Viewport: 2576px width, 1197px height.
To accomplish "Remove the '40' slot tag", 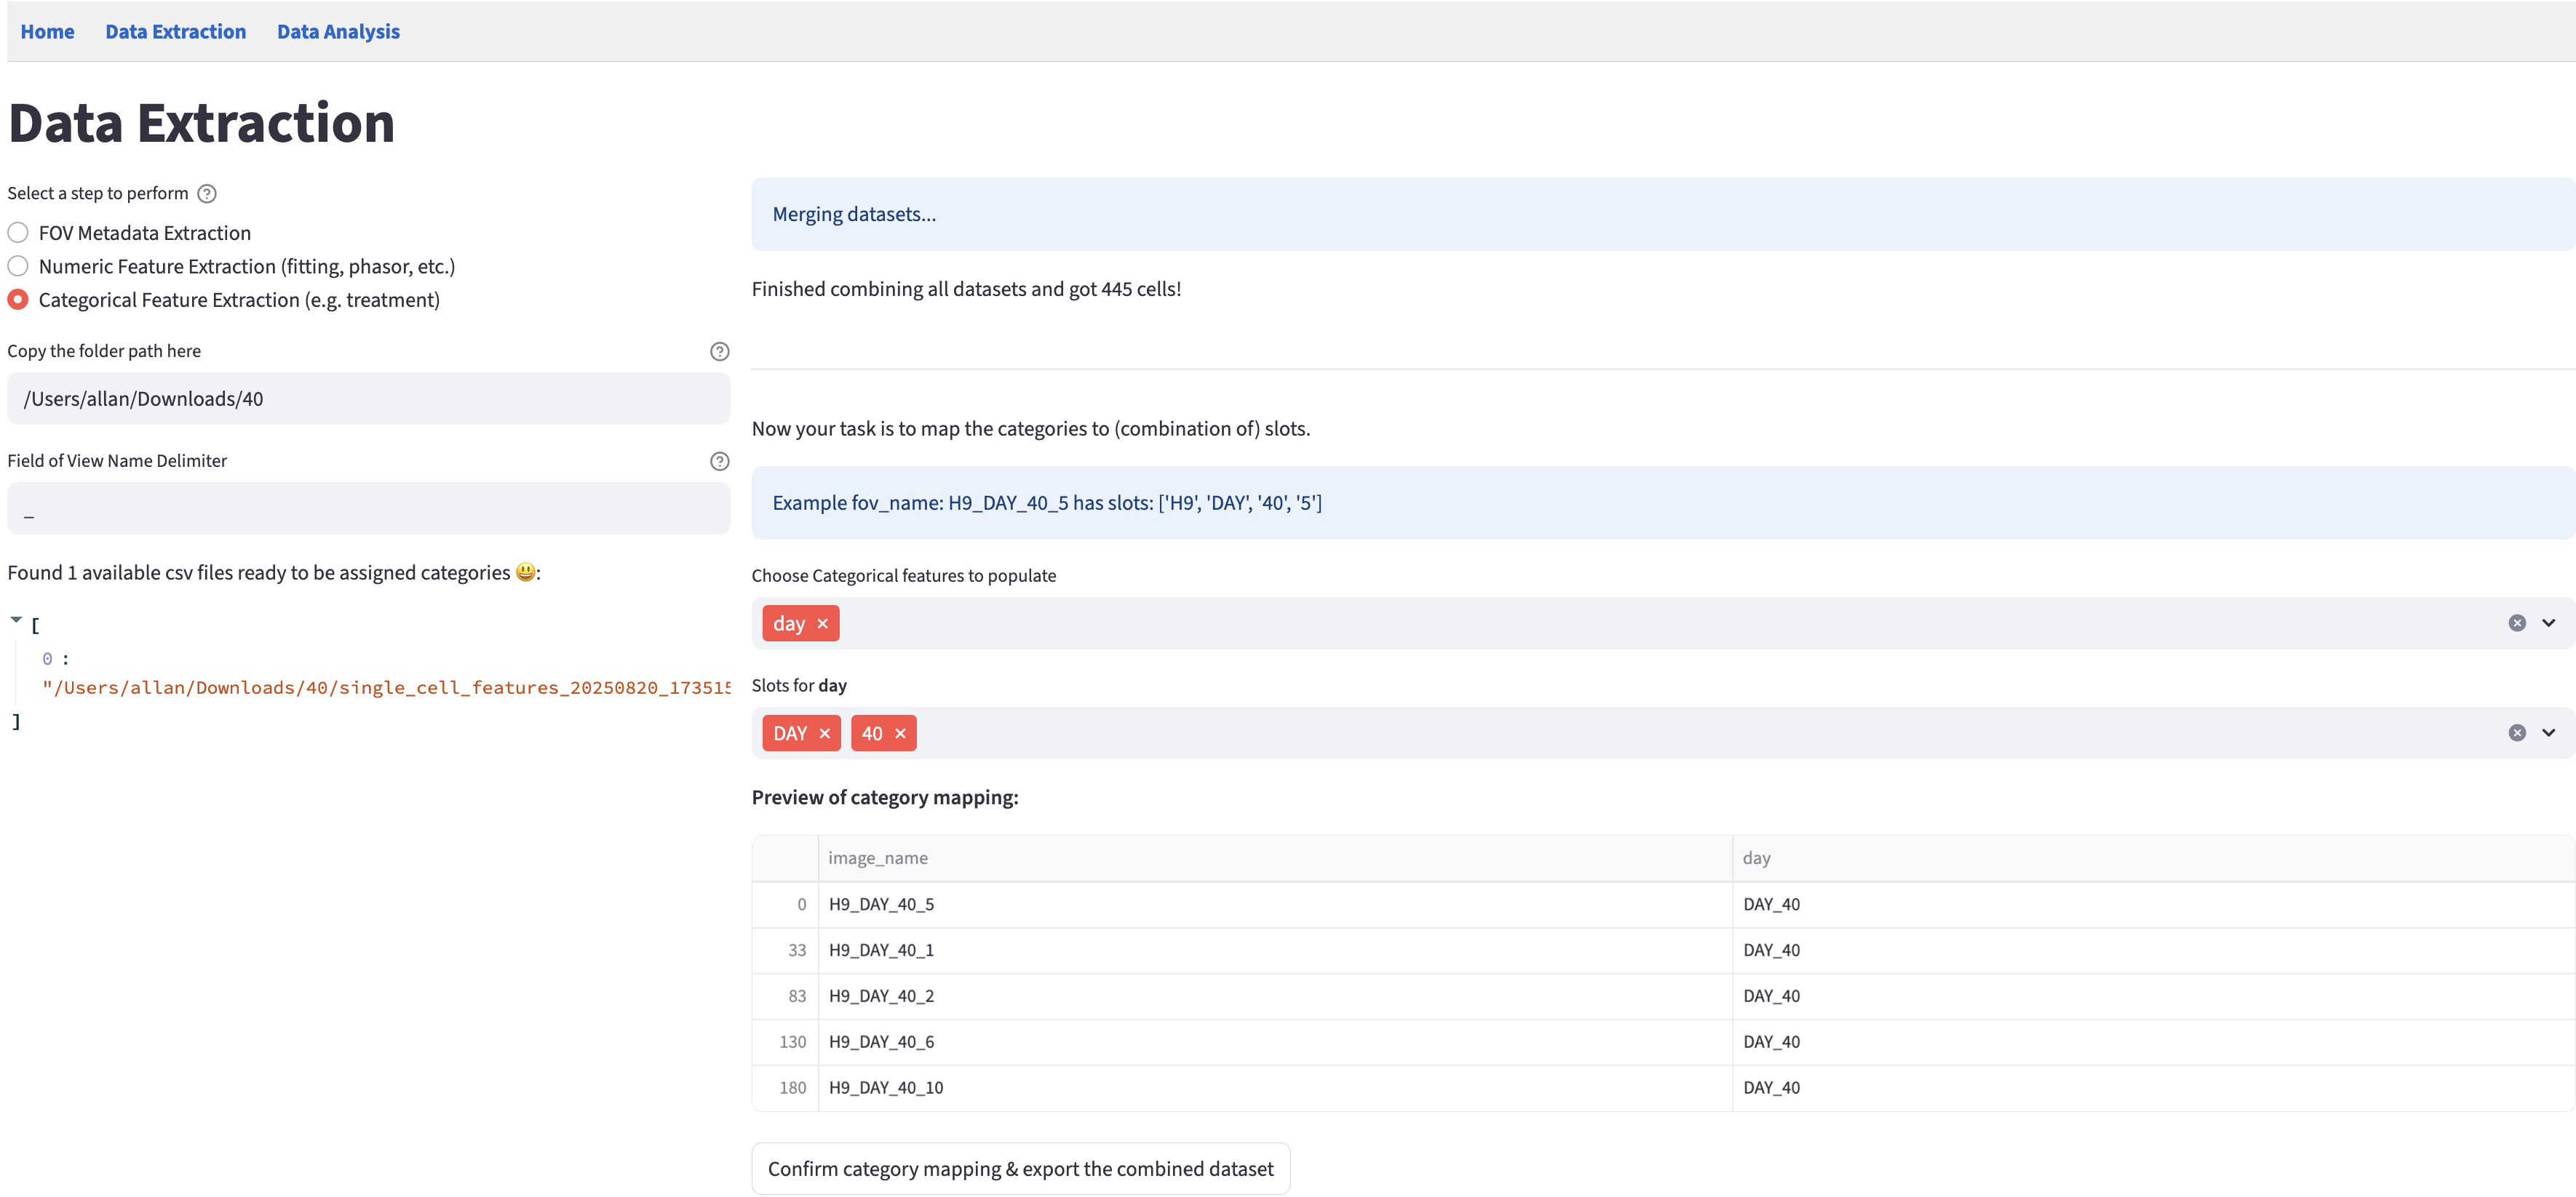I will pyautogui.click(x=900, y=733).
